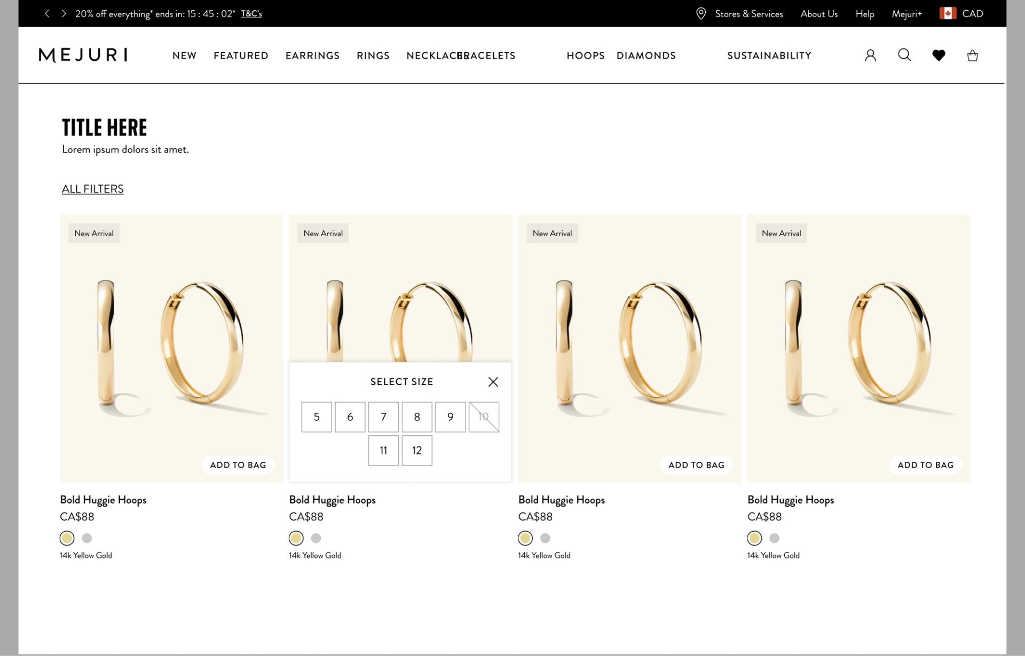This screenshot has width=1025, height=656.
Task: Select silver color swatch on last product
Action: click(774, 538)
